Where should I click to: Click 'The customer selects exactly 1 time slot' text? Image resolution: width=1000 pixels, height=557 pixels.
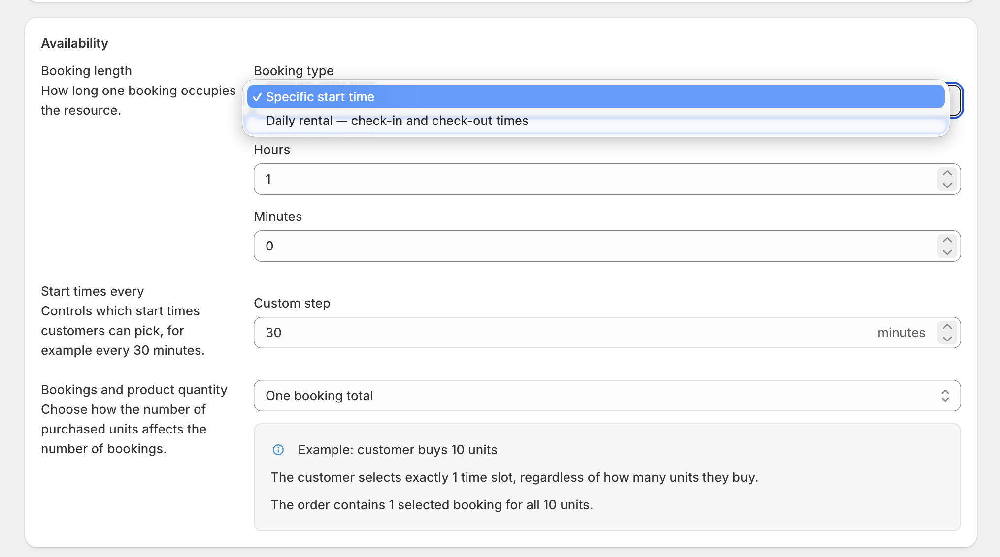(514, 477)
